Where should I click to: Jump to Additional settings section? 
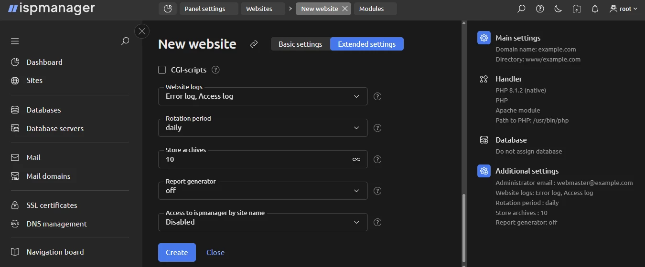(x=527, y=171)
